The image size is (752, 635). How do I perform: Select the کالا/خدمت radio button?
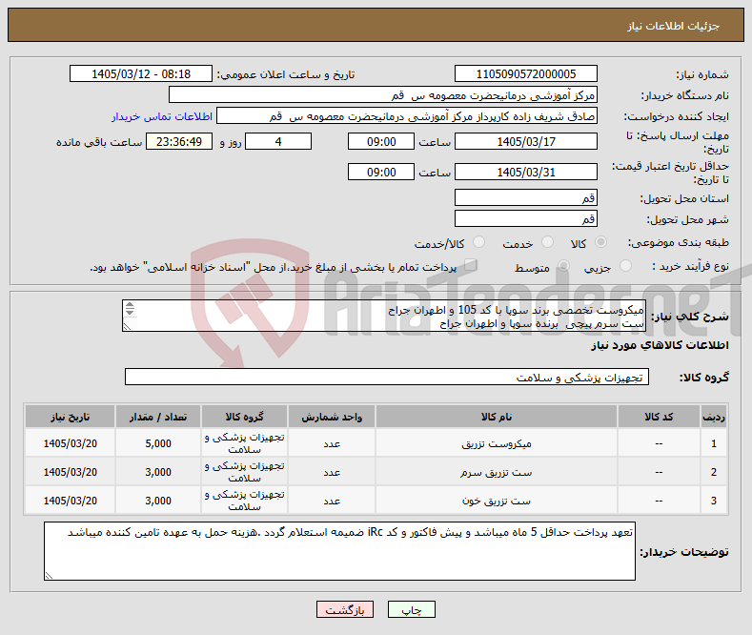[x=478, y=242]
